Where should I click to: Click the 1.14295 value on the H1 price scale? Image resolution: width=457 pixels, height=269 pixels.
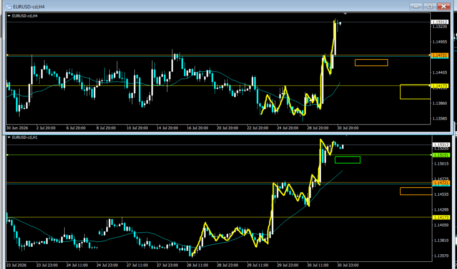pyautogui.click(x=441, y=210)
